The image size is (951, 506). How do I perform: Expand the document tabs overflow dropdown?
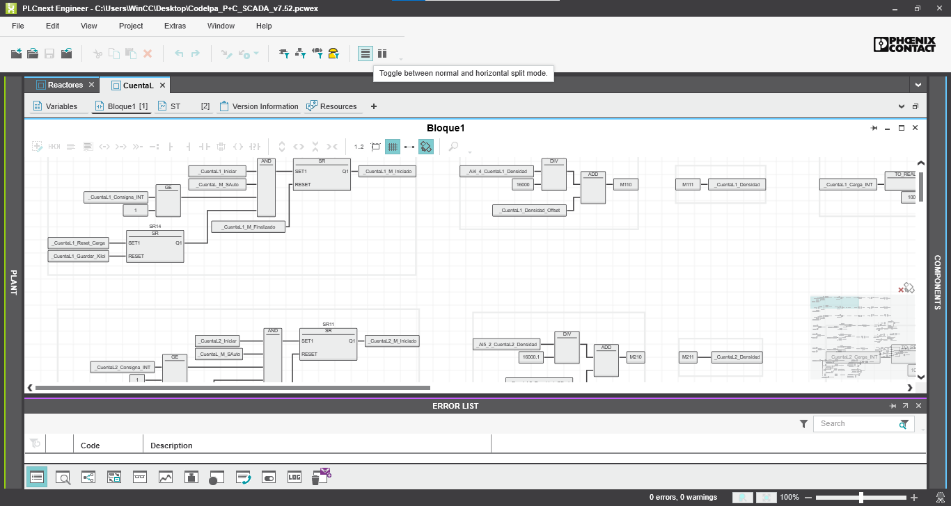pyautogui.click(x=918, y=85)
